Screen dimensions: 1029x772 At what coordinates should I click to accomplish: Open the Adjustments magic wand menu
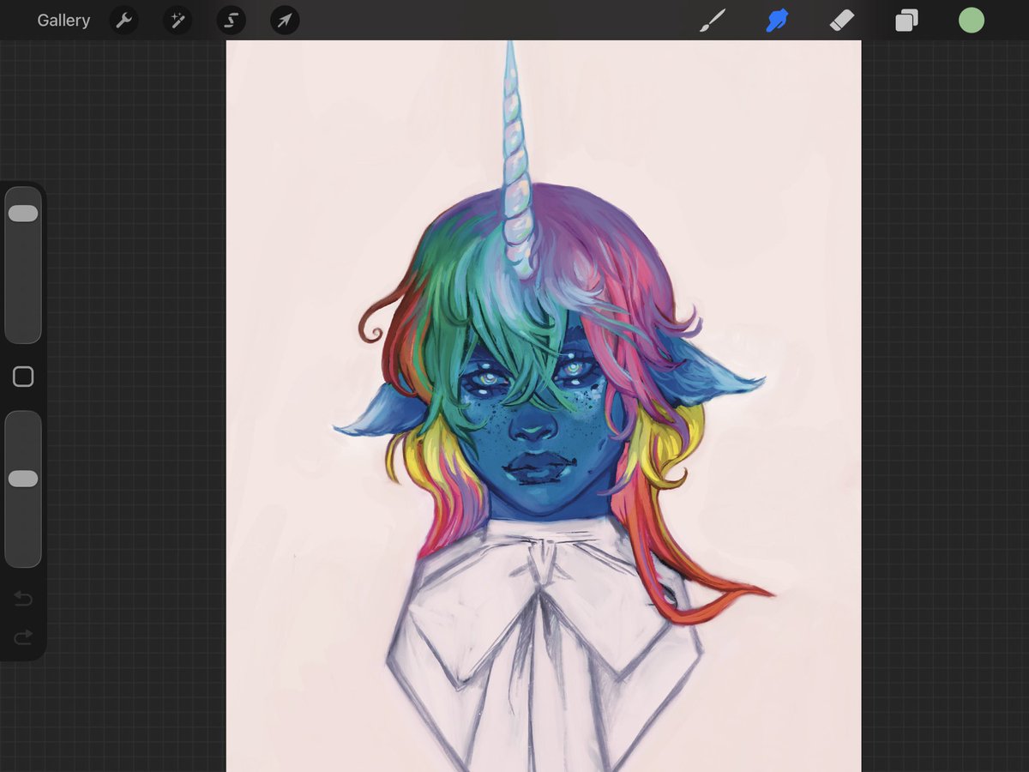coord(178,21)
